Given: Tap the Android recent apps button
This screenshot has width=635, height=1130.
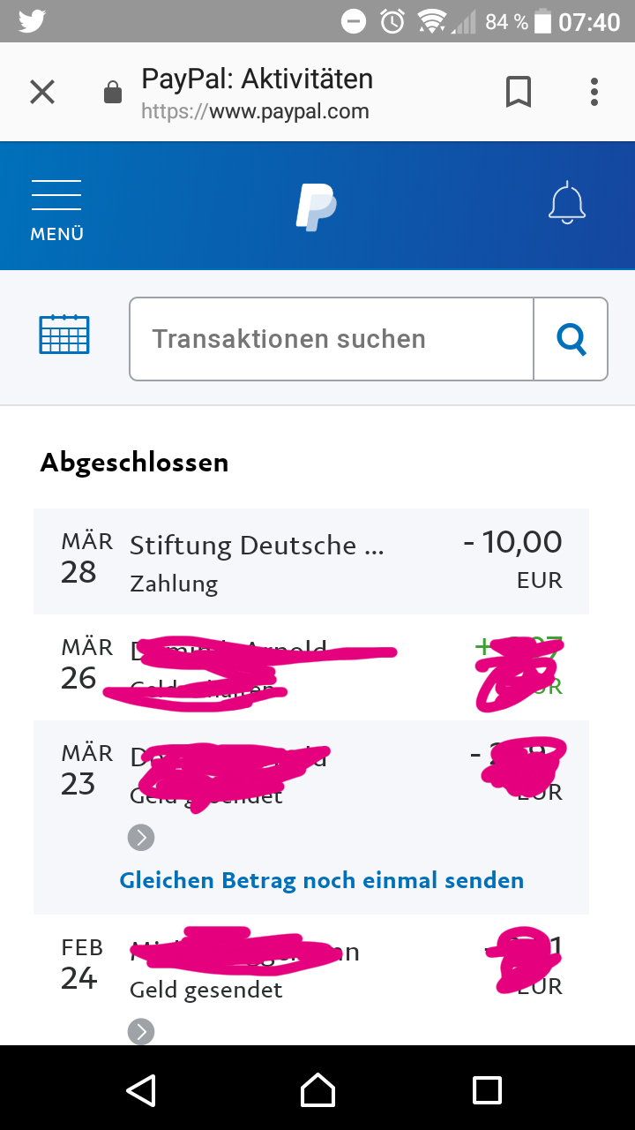Looking at the screenshot, I should [487, 1089].
